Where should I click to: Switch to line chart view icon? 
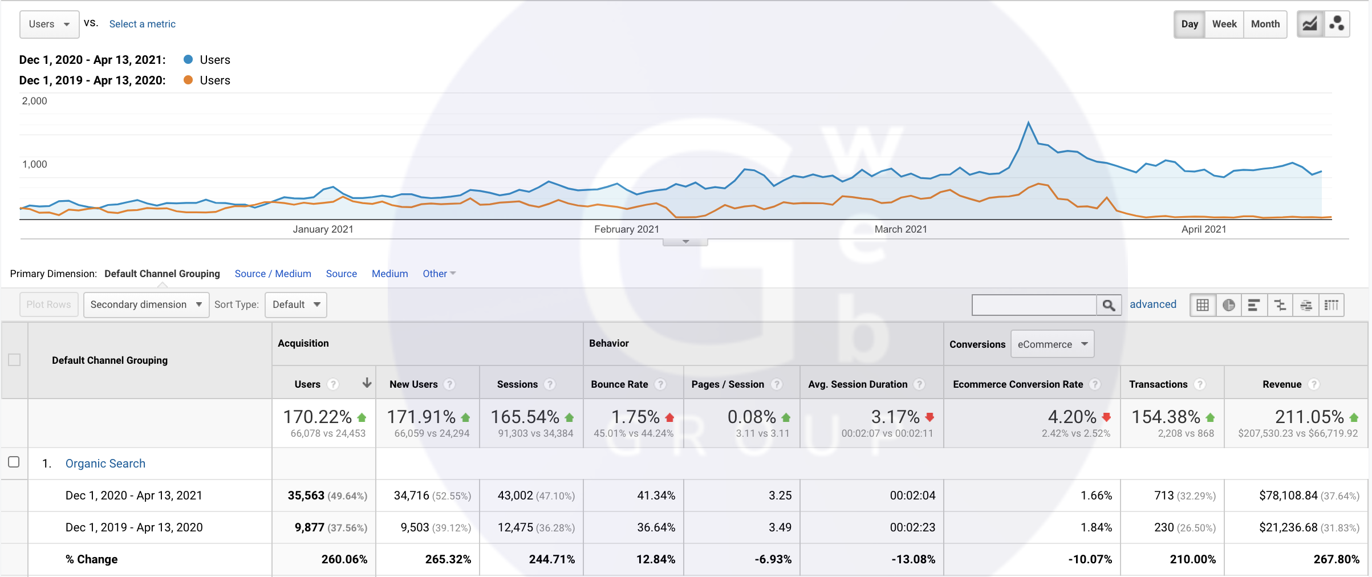click(x=1310, y=24)
